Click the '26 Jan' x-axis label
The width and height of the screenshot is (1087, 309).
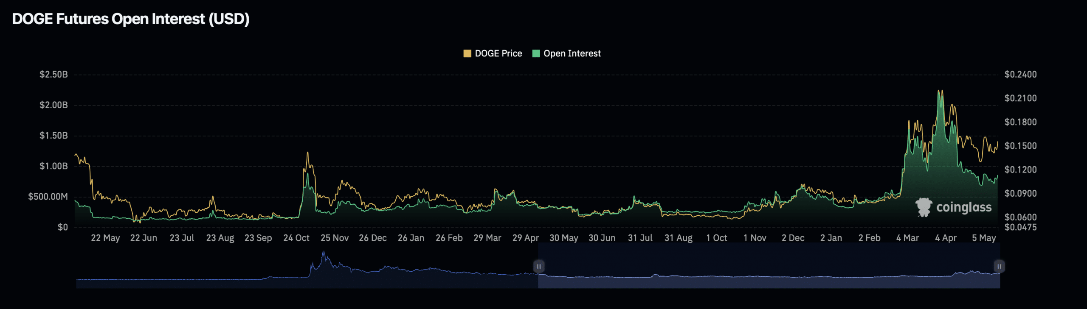pos(411,238)
